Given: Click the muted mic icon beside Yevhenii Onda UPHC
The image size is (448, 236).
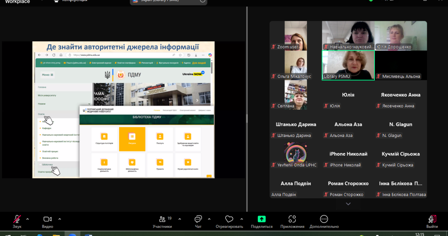Looking at the screenshot, I should tap(274, 165).
